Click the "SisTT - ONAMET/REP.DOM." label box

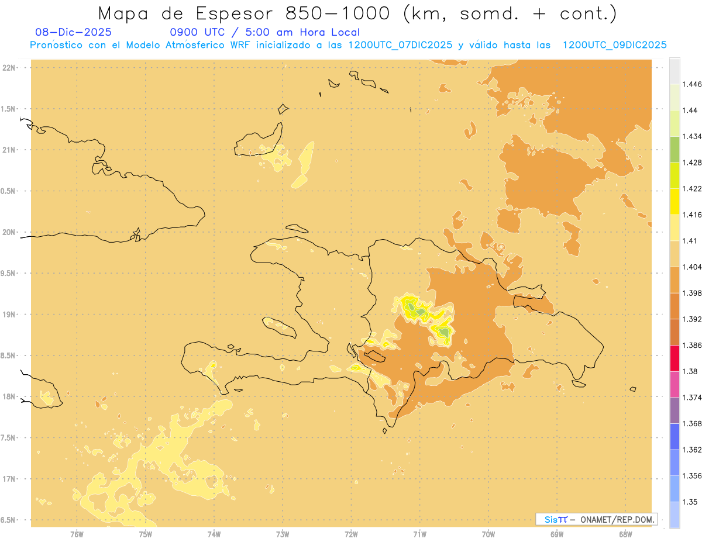[597, 519]
